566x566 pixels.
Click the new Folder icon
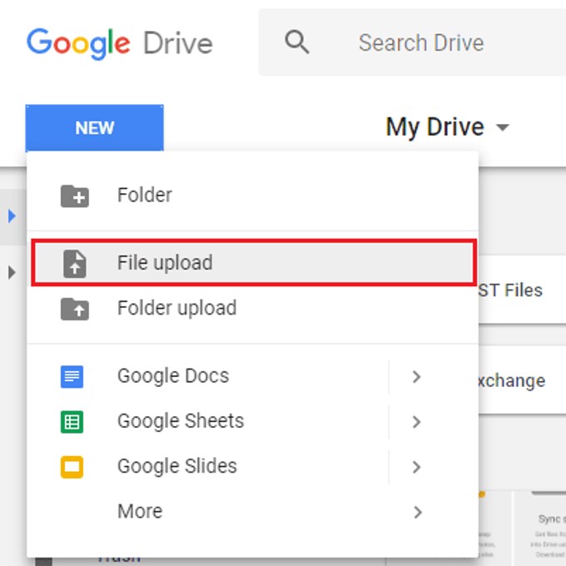75,196
